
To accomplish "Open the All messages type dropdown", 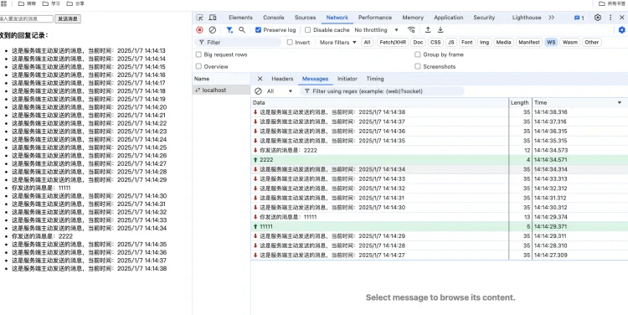I will tap(280, 91).
